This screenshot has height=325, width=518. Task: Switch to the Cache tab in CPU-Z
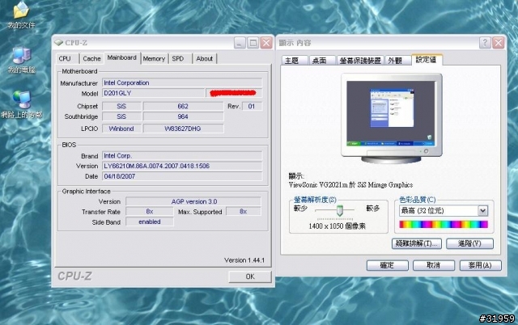click(91, 58)
